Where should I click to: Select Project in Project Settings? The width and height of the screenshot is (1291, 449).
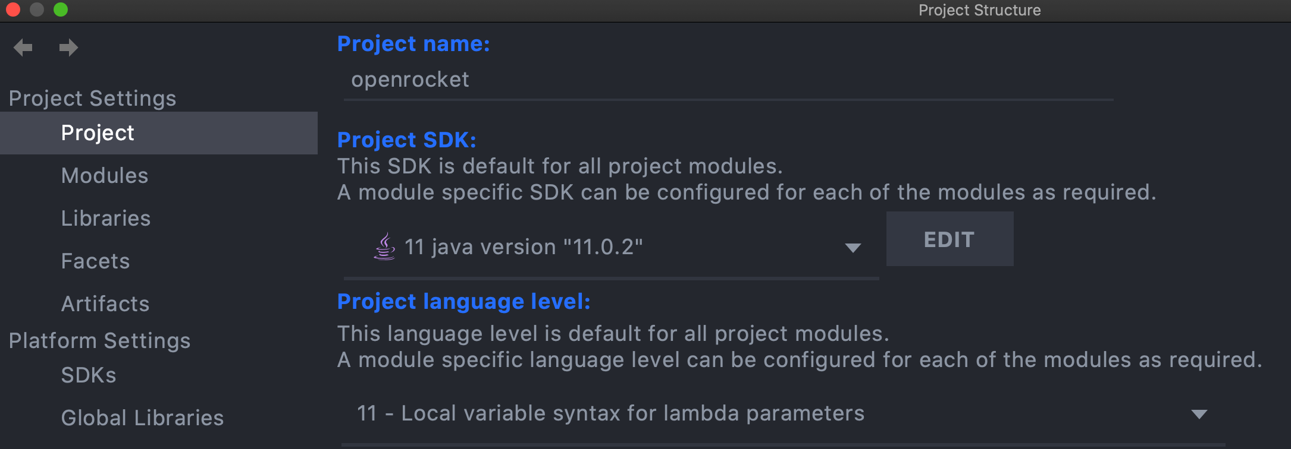[x=159, y=133]
